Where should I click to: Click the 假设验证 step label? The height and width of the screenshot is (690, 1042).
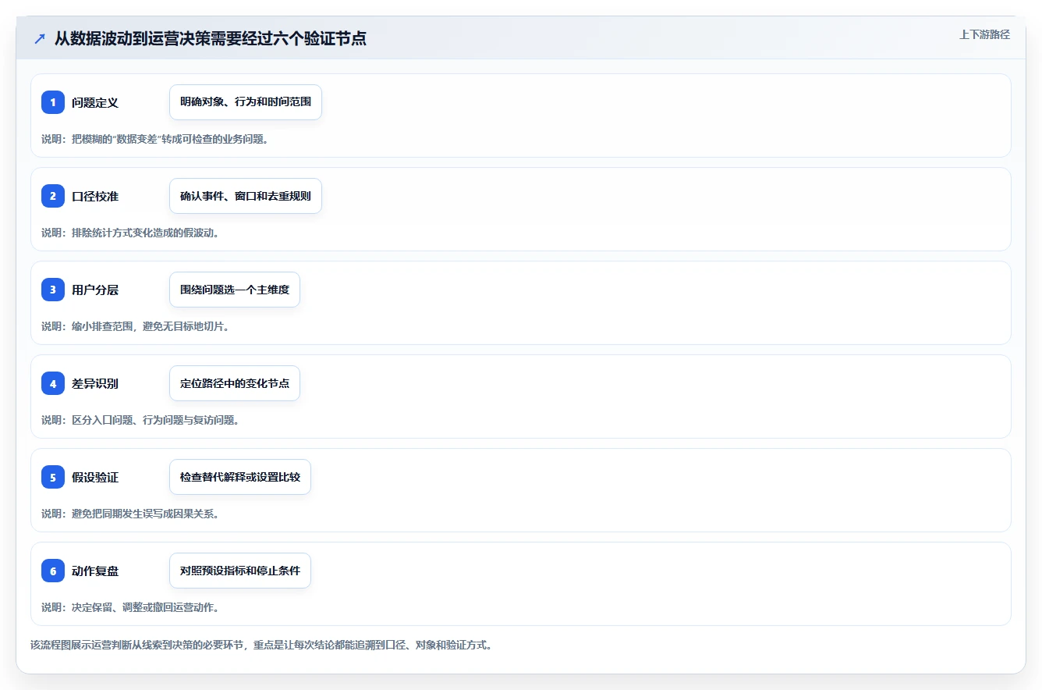tap(95, 477)
